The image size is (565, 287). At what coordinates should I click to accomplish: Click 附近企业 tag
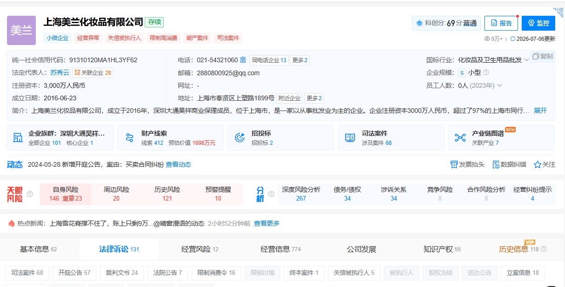point(289,98)
